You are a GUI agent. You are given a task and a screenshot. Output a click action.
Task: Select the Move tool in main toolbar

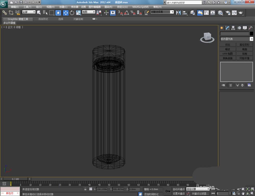[66, 13]
